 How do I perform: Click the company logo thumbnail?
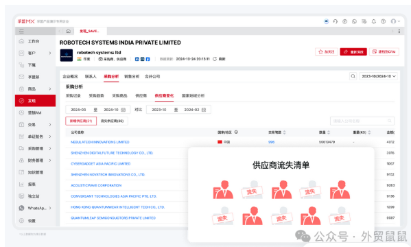67,56
